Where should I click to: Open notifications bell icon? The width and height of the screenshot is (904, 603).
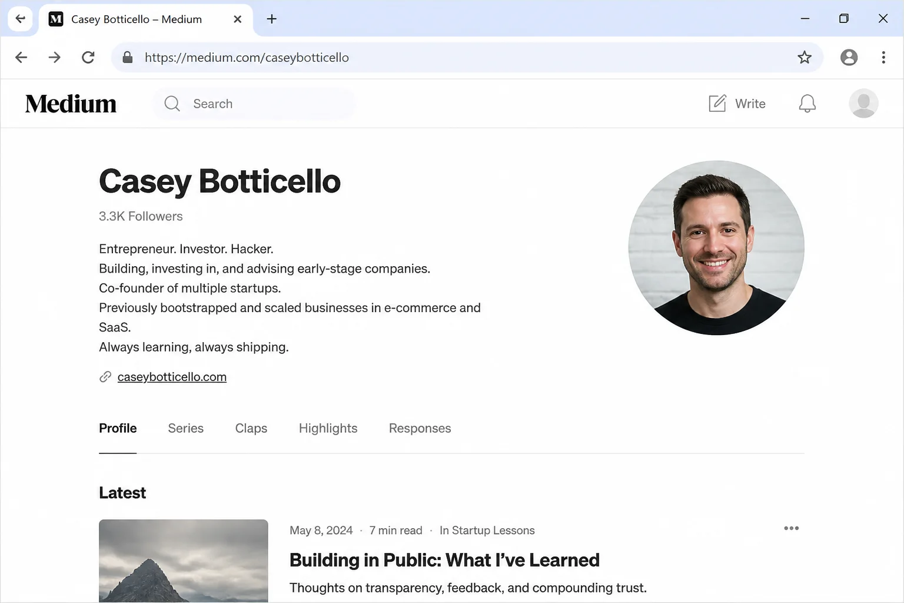pos(807,104)
